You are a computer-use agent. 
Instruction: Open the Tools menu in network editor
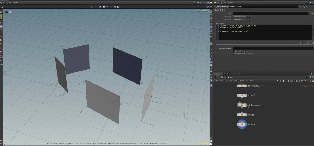pos(235,81)
